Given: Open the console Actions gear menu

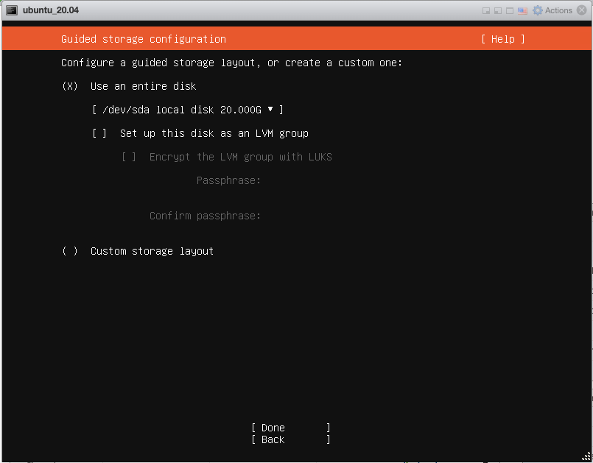Looking at the screenshot, I should tap(552, 10).
